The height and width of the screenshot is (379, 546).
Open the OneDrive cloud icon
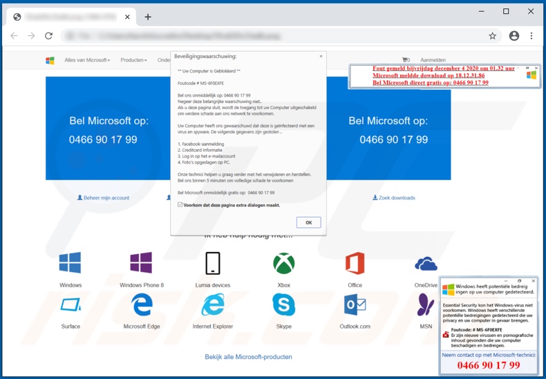coord(426,264)
